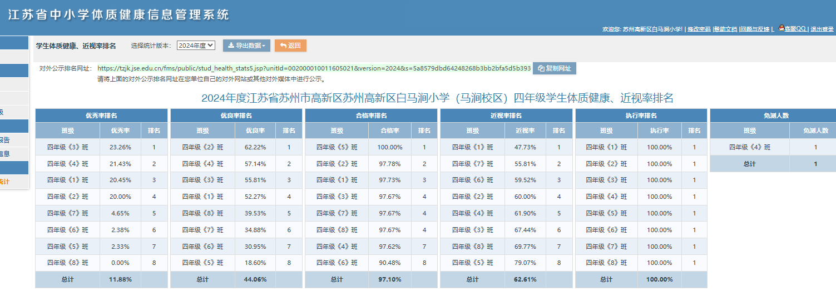Click the 免测人数 table header
Image resolution: width=836 pixels, height=291 pixels.
[x=776, y=116]
